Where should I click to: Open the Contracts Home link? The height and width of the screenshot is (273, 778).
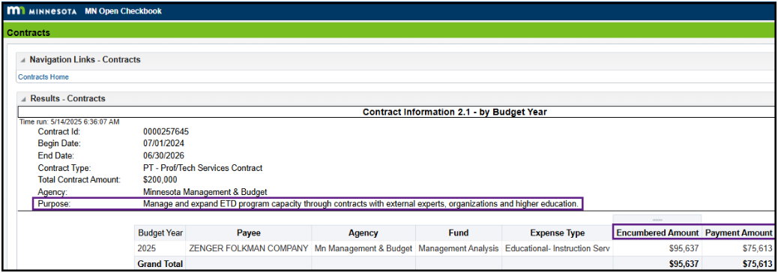click(x=43, y=77)
